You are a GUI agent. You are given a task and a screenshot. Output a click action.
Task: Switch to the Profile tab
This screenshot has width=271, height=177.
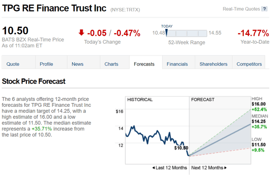tap(46, 64)
